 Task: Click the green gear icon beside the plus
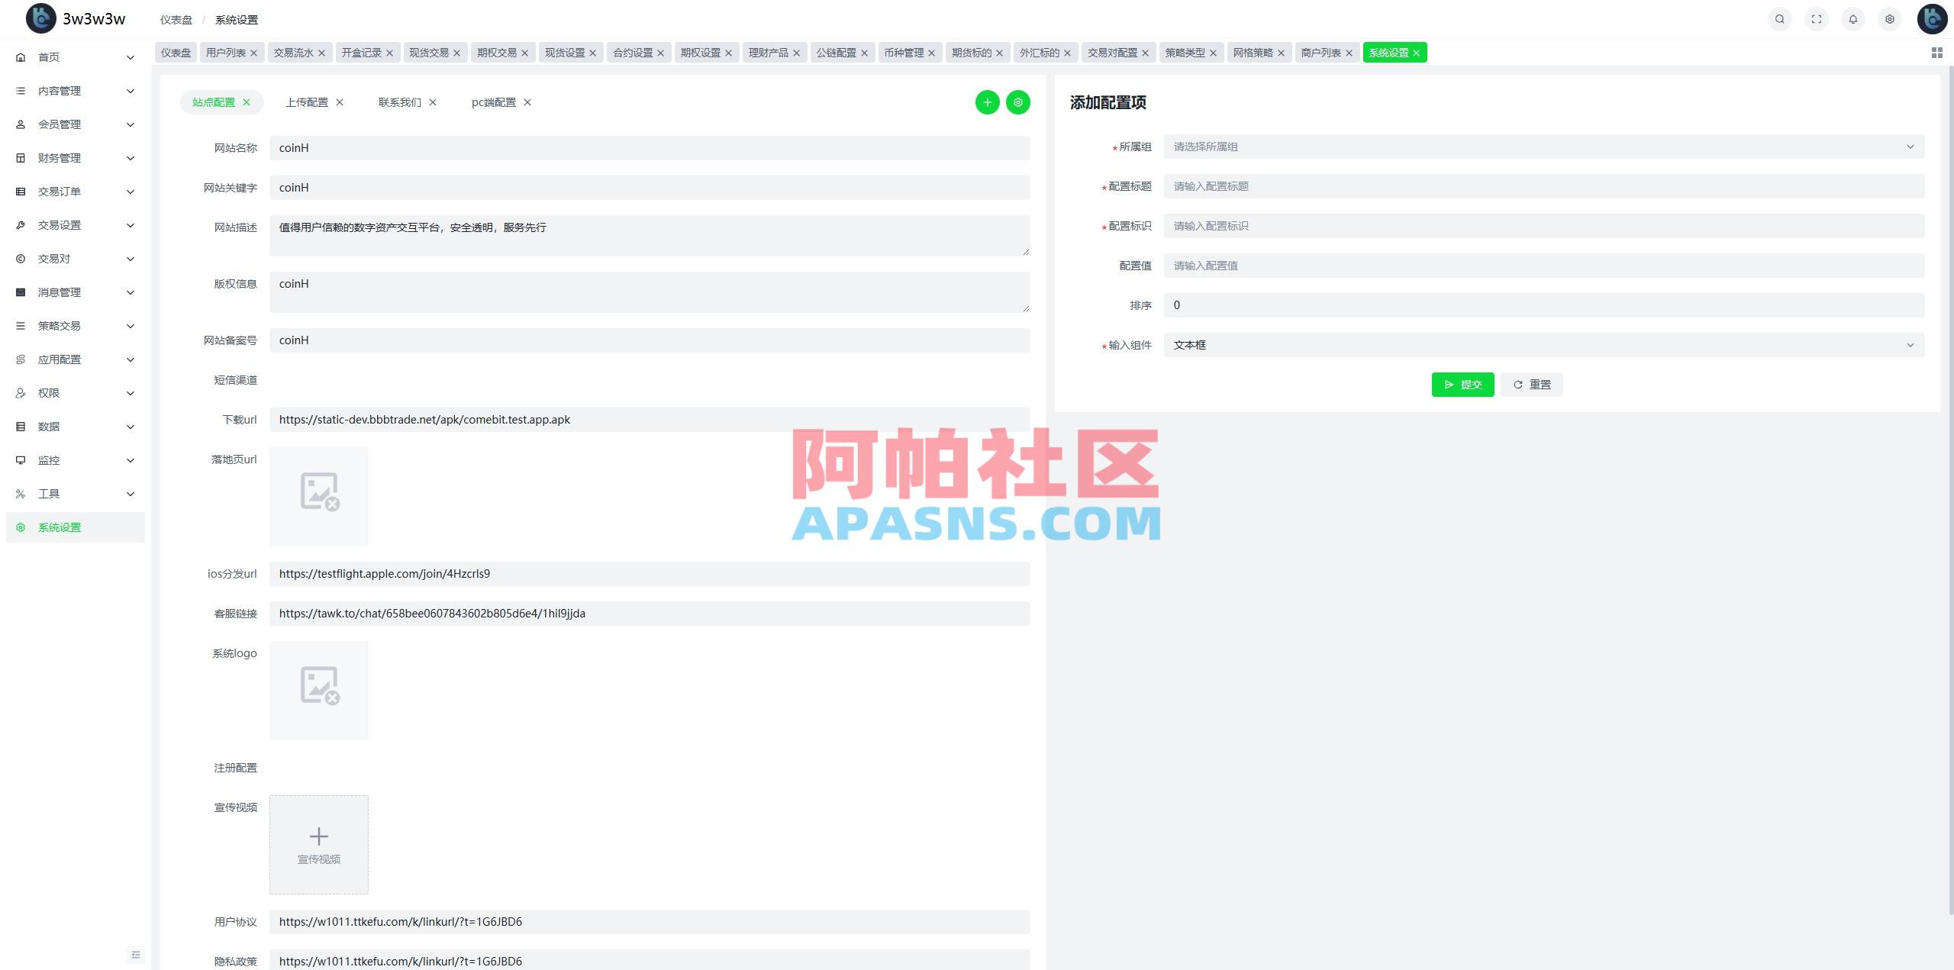click(1017, 102)
